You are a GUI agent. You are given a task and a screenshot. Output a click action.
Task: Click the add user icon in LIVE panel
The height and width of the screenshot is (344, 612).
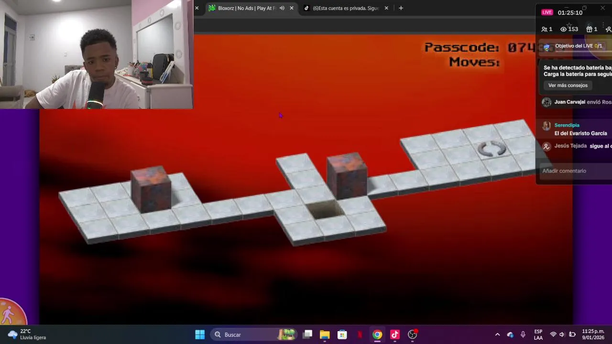[608, 29]
